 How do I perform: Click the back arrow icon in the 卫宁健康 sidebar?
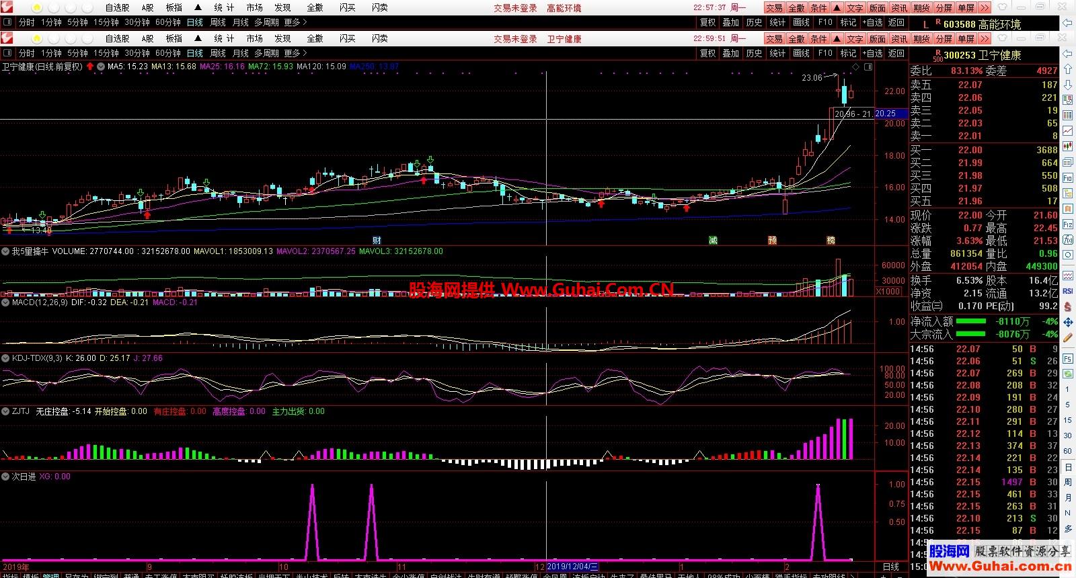pos(1067,54)
